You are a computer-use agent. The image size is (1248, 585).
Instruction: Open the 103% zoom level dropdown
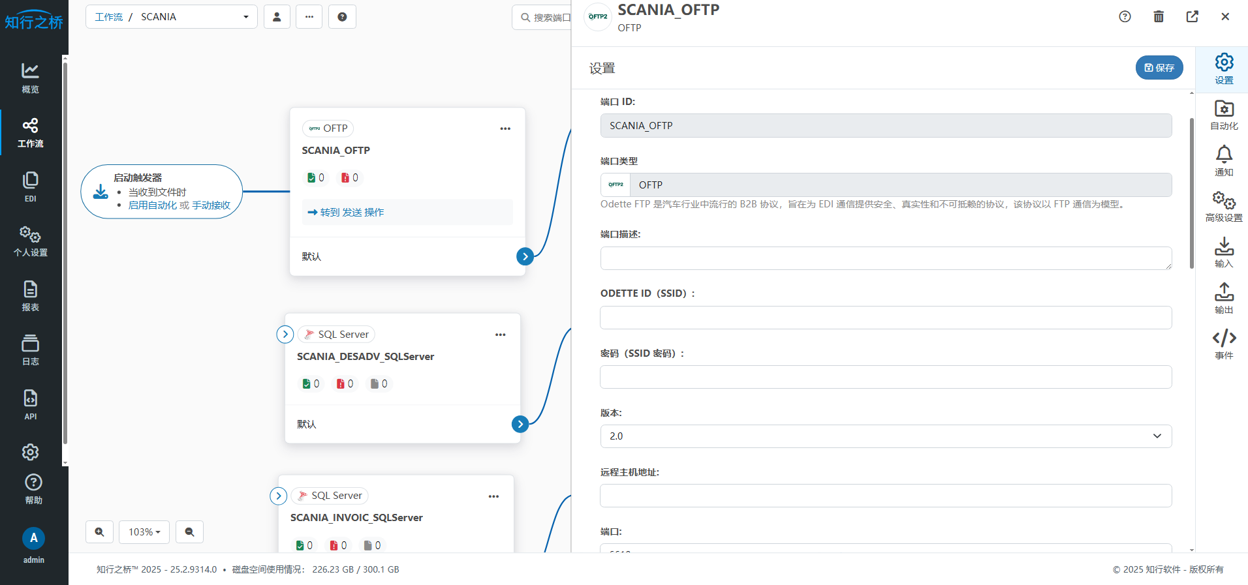point(144,532)
